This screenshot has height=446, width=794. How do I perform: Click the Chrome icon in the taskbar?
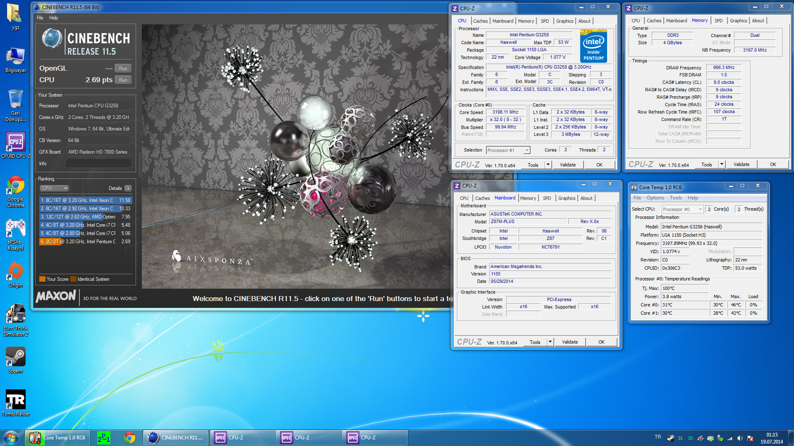129,438
